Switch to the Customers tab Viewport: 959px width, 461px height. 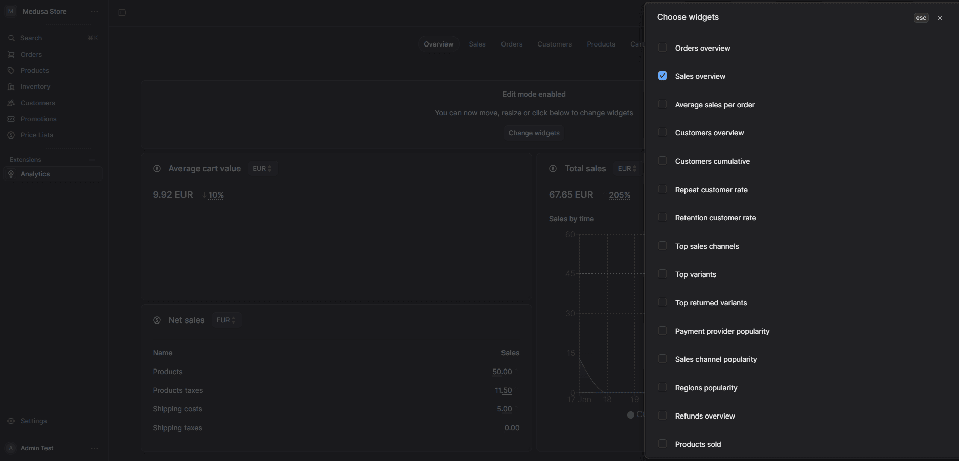point(554,44)
